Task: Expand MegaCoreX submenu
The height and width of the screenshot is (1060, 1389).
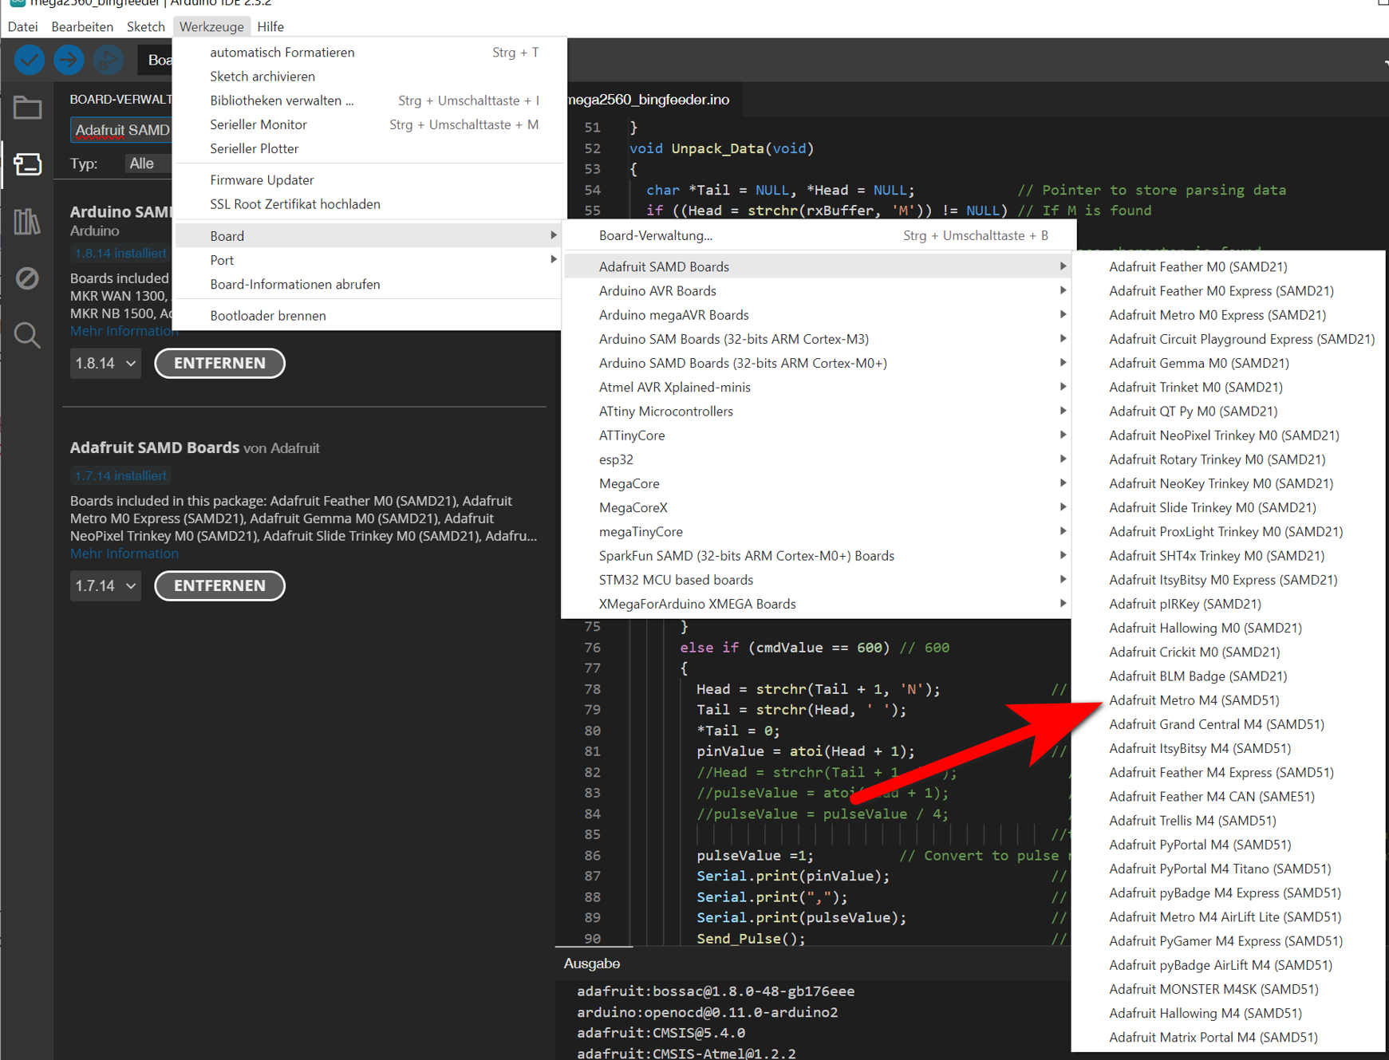Action: 818,507
